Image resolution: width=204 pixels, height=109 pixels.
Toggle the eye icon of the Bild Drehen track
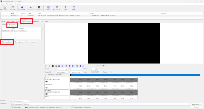(46, 94)
